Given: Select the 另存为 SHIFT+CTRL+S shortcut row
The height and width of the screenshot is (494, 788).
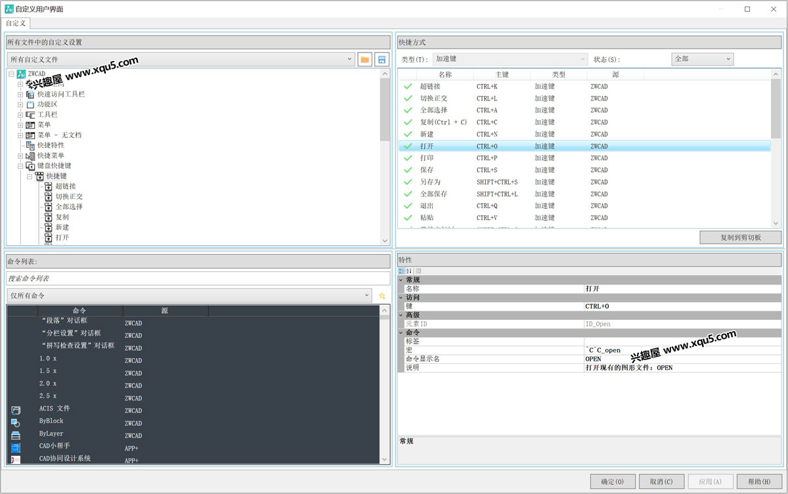Looking at the screenshot, I should (x=584, y=182).
